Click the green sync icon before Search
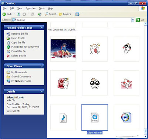The height and width of the screenshot is (139, 148). pyautogui.click(x=40, y=14)
